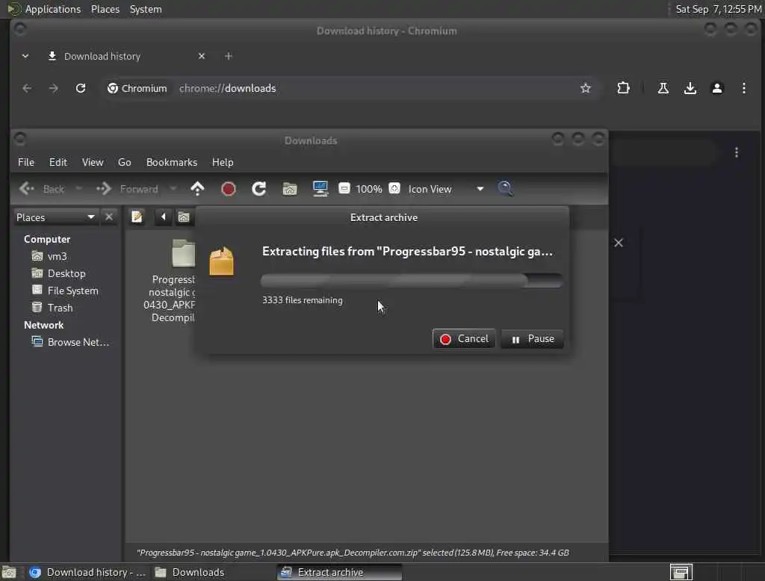Open a new Chromium tab
Image resolution: width=765 pixels, height=581 pixels.
point(229,56)
